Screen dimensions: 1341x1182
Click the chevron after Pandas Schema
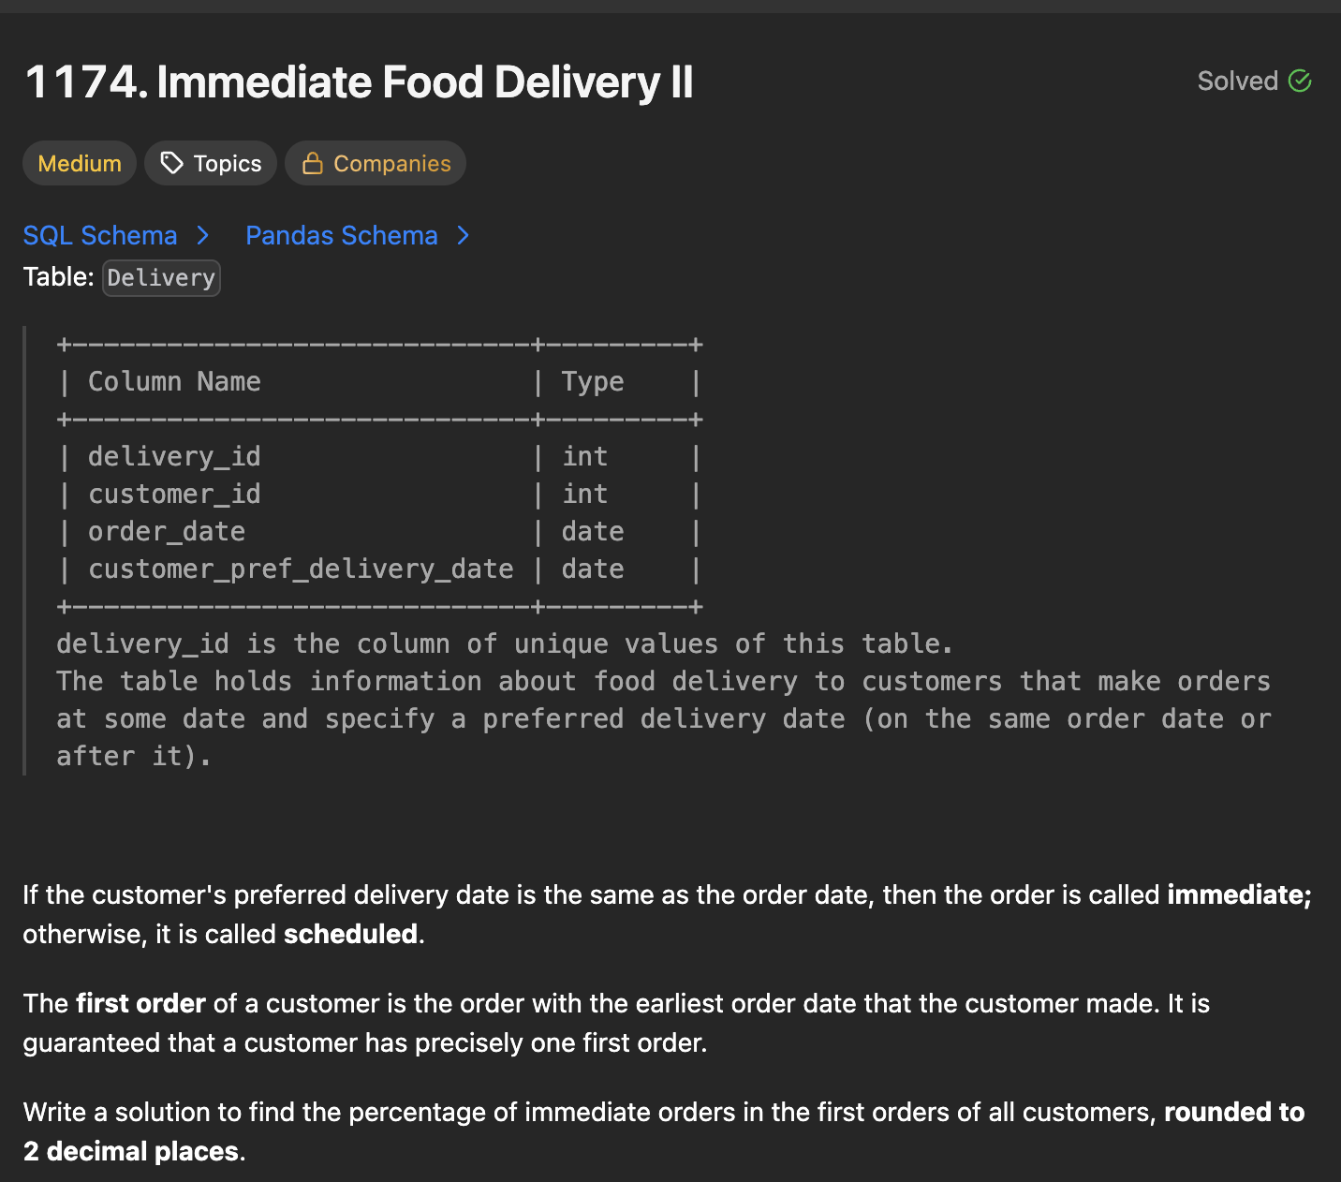[x=464, y=236]
